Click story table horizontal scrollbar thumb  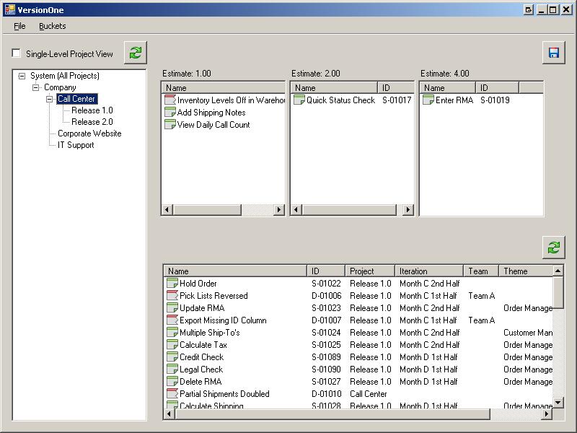(x=332, y=414)
